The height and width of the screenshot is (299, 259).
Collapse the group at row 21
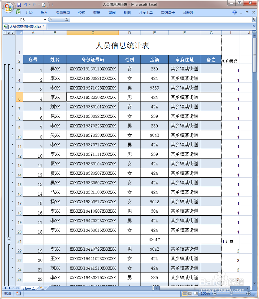[9, 239]
